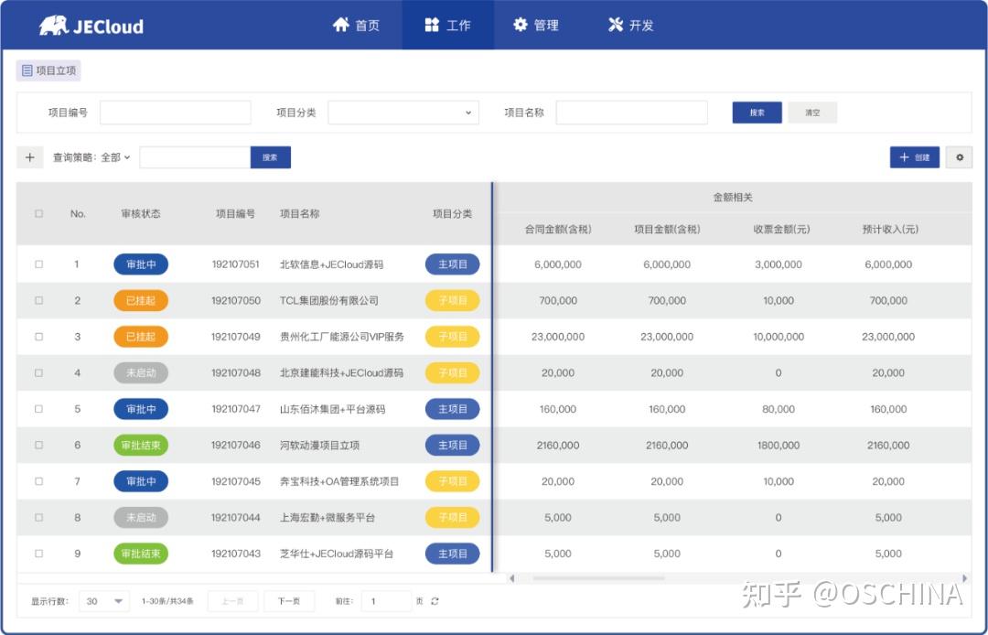988x635 pixels.
Task: Select the checkbox beside 山东佰沐集团 row
Action: coord(38,409)
